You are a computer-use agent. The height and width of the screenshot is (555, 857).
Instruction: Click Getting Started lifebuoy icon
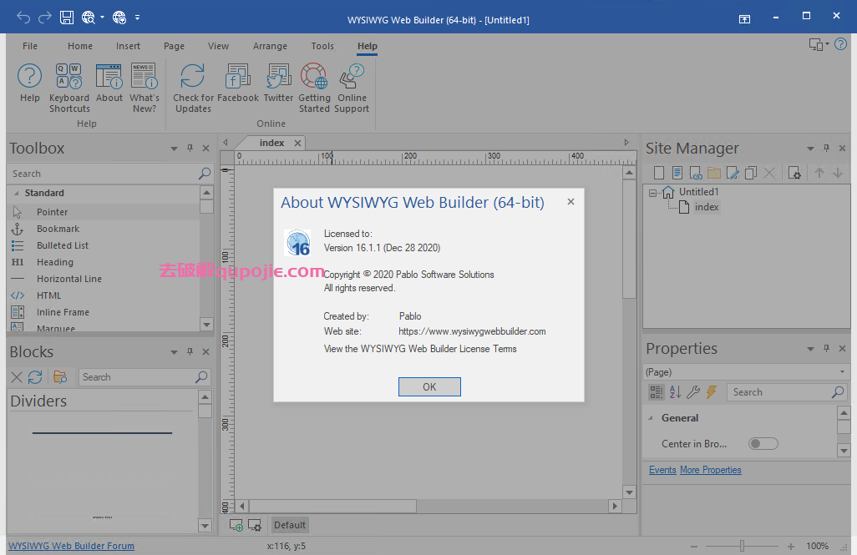(x=314, y=88)
